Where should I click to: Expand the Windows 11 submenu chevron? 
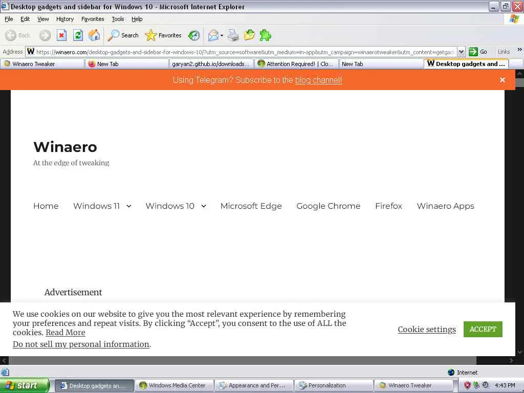pyautogui.click(x=128, y=206)
